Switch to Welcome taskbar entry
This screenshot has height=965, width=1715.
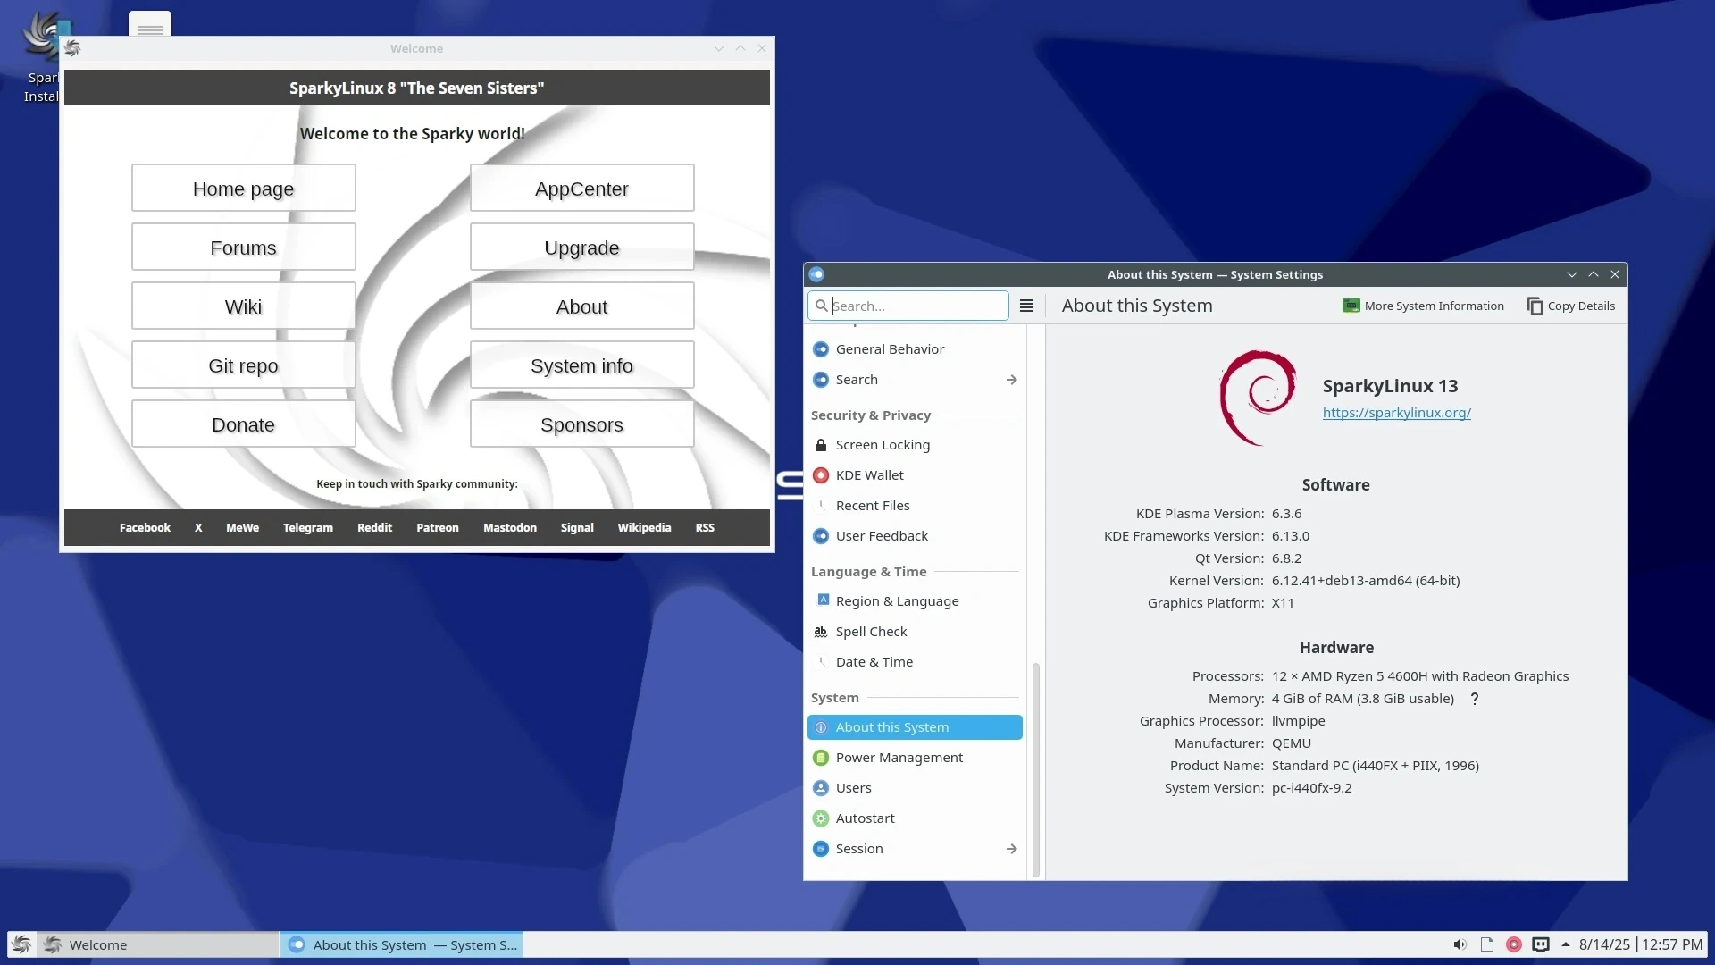tap(159, 944)
